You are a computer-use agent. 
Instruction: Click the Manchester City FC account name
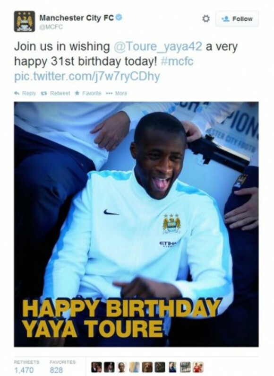[77, 18]
